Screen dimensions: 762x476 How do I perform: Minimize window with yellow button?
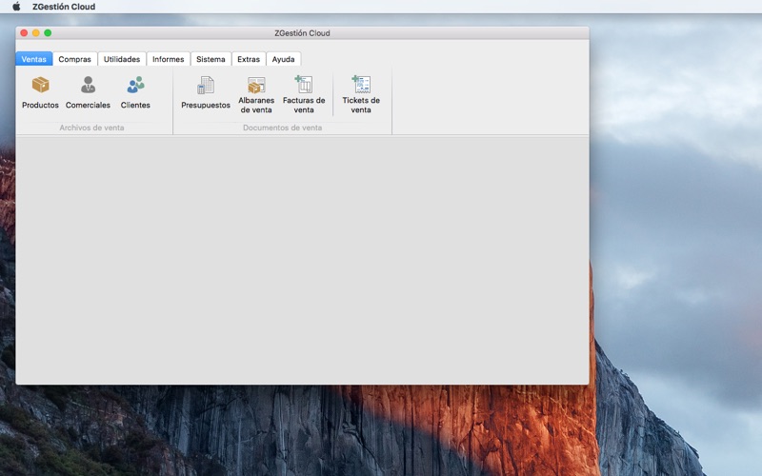pyautogui.click(x=36, y=33)
